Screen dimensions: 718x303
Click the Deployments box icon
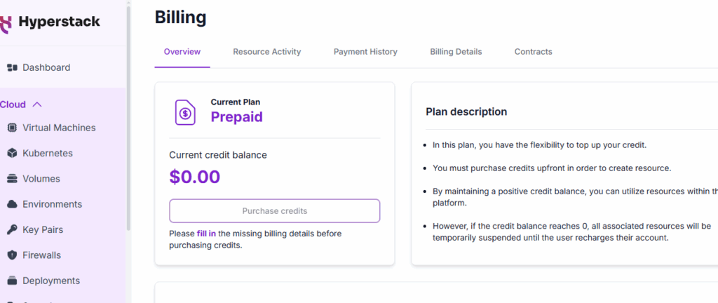12,281
